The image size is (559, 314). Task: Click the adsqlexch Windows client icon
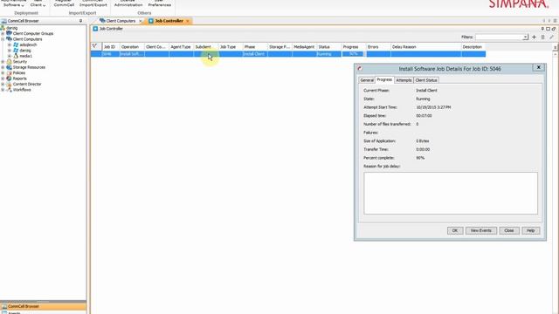pos(16,44)
